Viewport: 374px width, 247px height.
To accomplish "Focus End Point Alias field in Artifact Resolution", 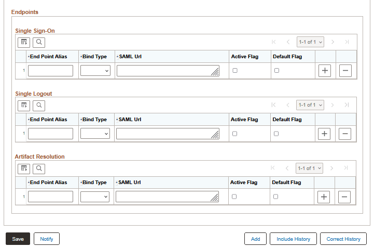I will 50,197.
